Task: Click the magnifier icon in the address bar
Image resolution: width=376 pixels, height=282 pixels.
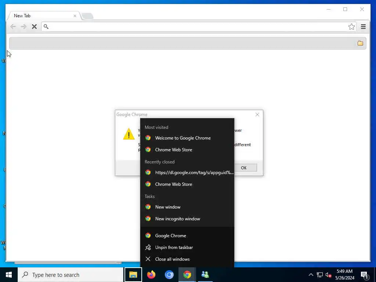Action: point(46,26)
